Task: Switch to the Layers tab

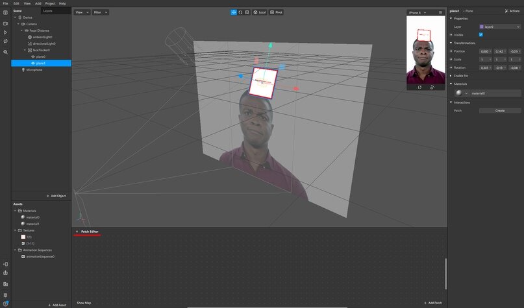Action: [48, 11]
